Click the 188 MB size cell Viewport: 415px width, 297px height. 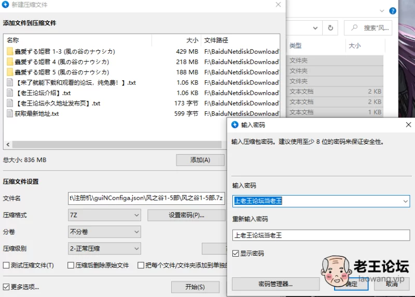click(187, 72)
